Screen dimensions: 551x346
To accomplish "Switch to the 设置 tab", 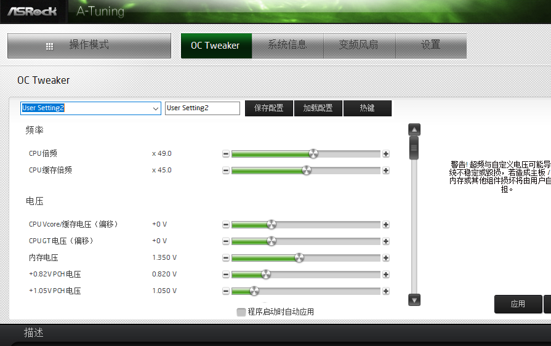I will point(431,46).
